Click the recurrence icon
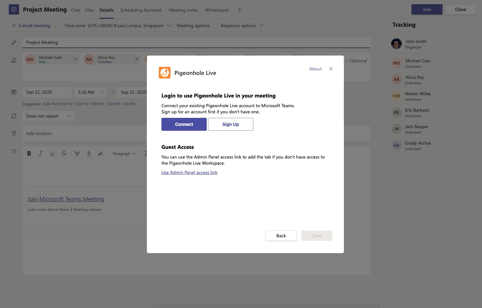 14,116
